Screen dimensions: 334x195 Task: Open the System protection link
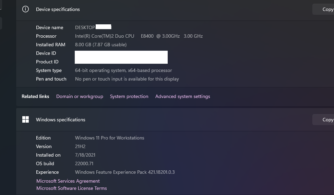(x=129, y=96)
